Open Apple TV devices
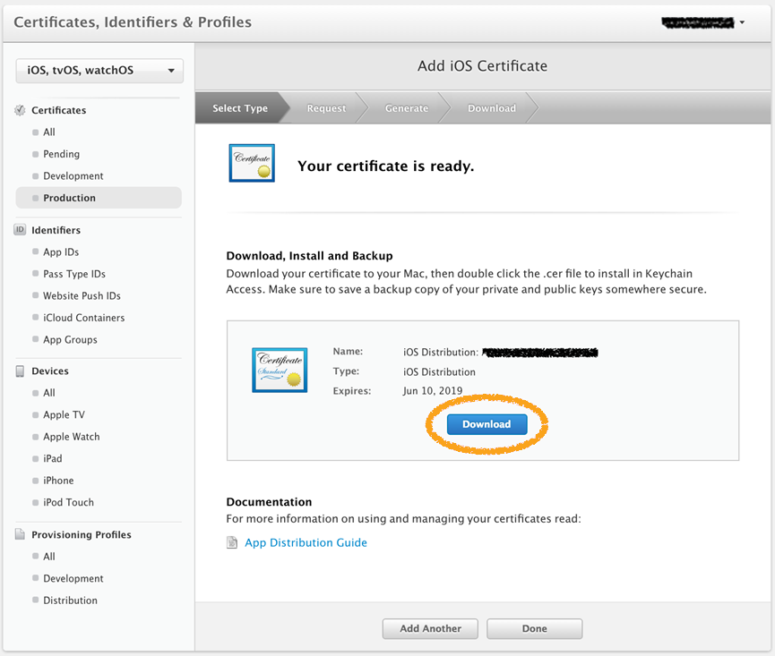The height and width of the screenshot is (656, 775). coord(64,414)
